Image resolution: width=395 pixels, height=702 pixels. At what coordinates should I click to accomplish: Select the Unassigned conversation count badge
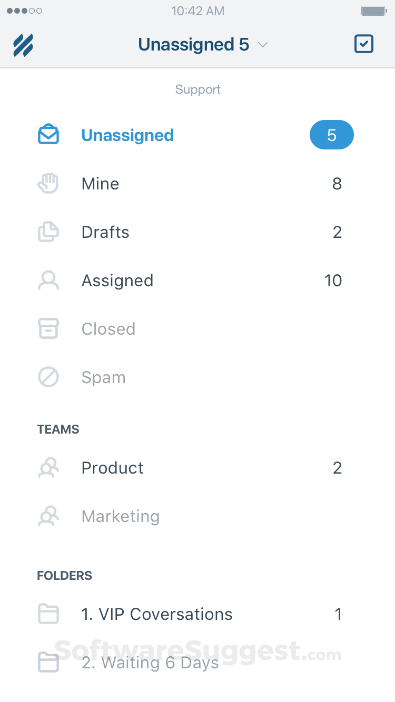tap(332, 135)
